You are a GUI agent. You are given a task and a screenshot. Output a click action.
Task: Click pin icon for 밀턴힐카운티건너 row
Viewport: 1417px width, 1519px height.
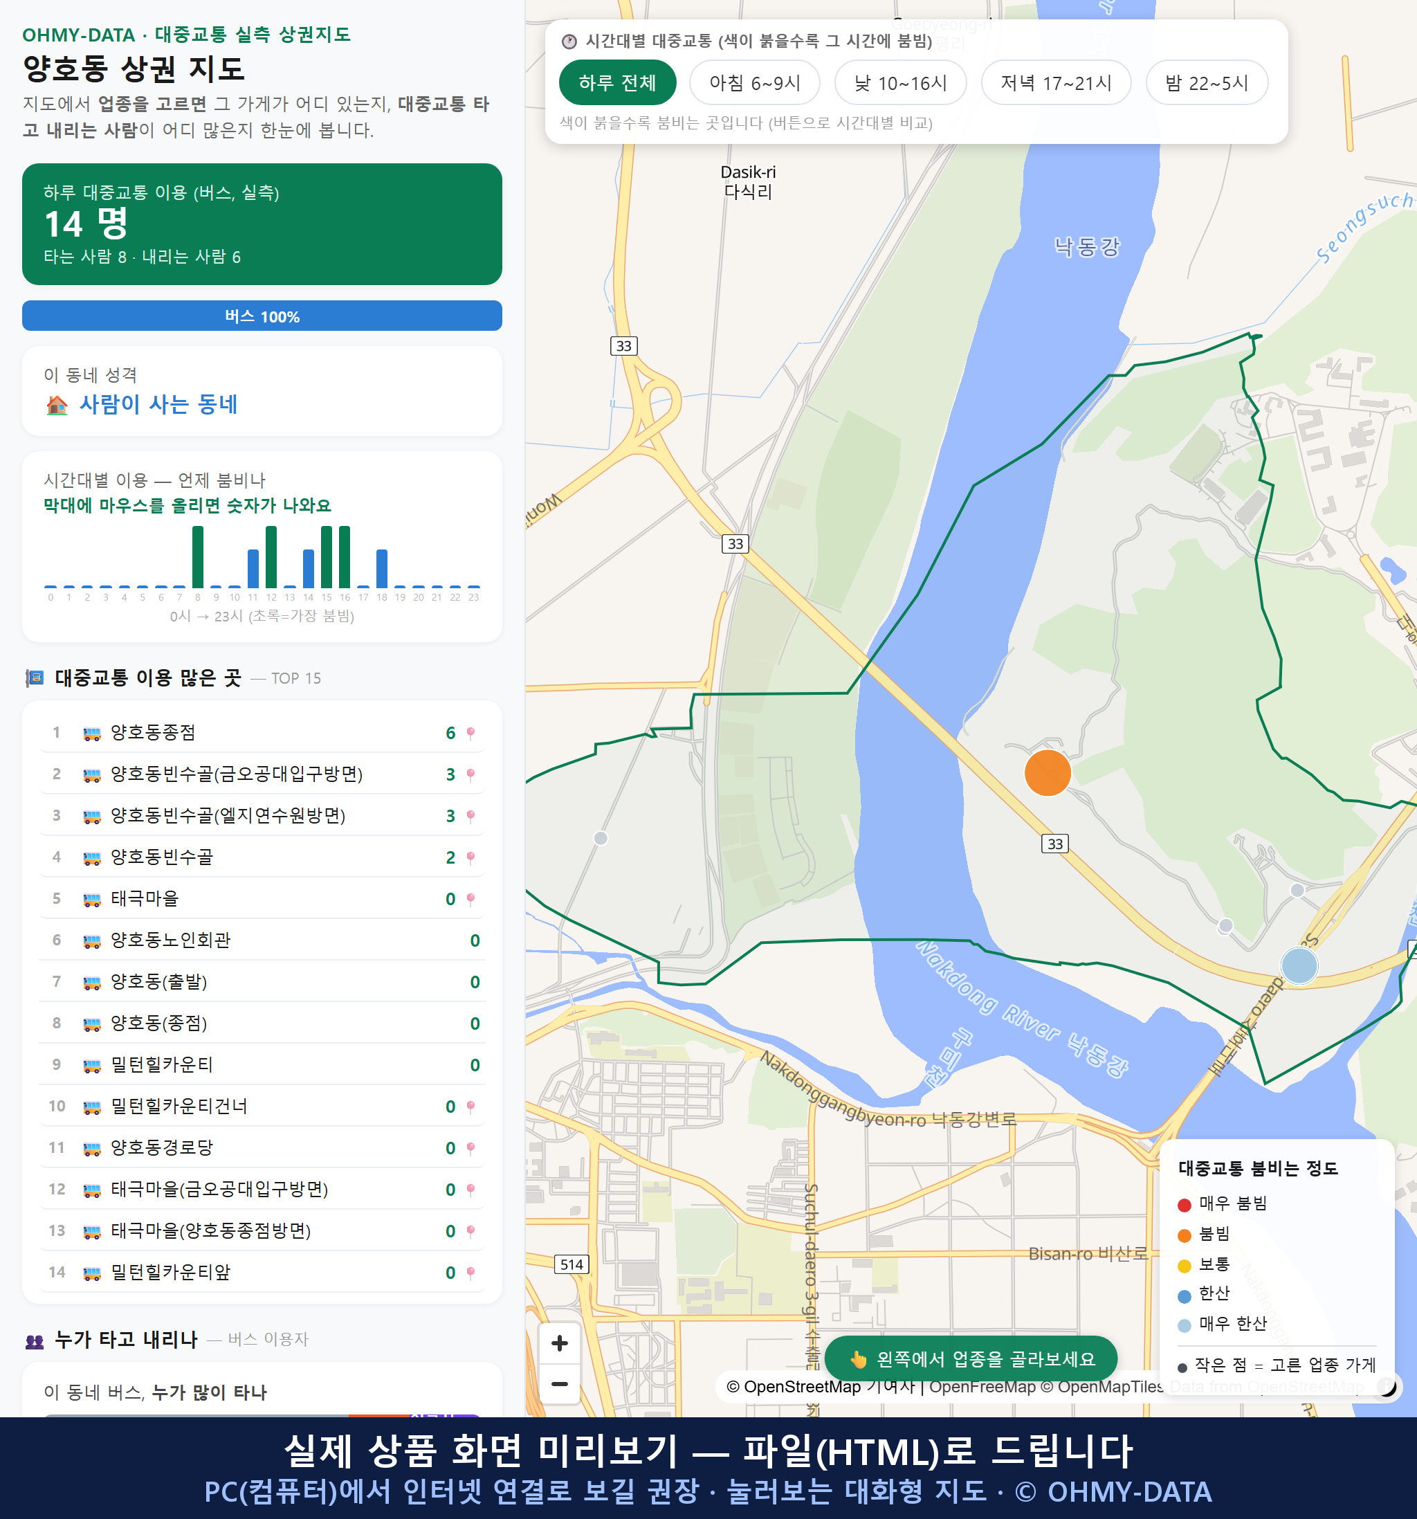(470, 1107)
